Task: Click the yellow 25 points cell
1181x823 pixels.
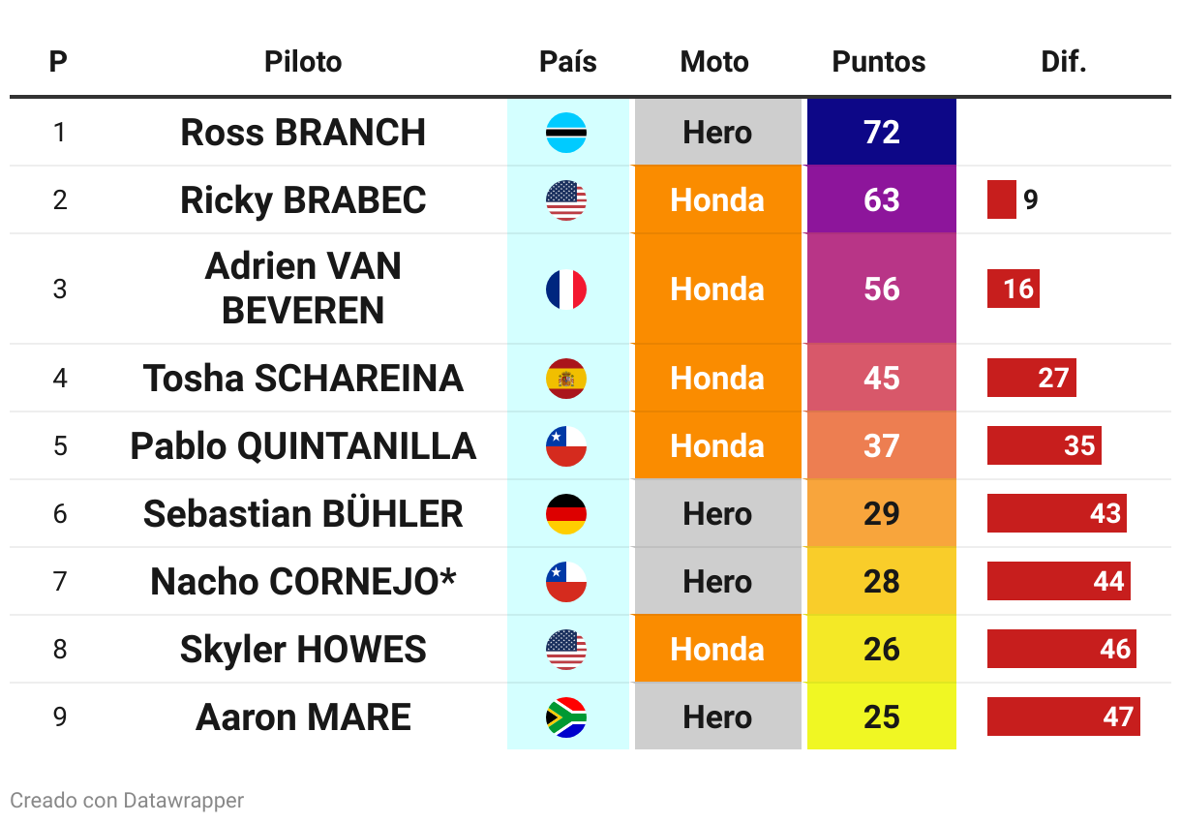Action: (x=882, y=716)
